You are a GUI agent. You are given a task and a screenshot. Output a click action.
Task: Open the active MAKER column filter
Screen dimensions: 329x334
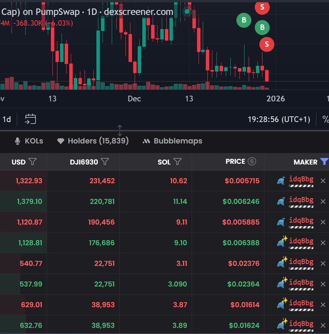324,161
